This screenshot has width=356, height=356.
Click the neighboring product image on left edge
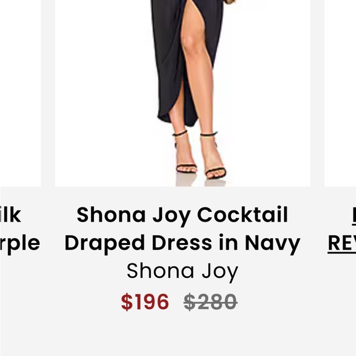pyautogui.click(x=20, y=93)
